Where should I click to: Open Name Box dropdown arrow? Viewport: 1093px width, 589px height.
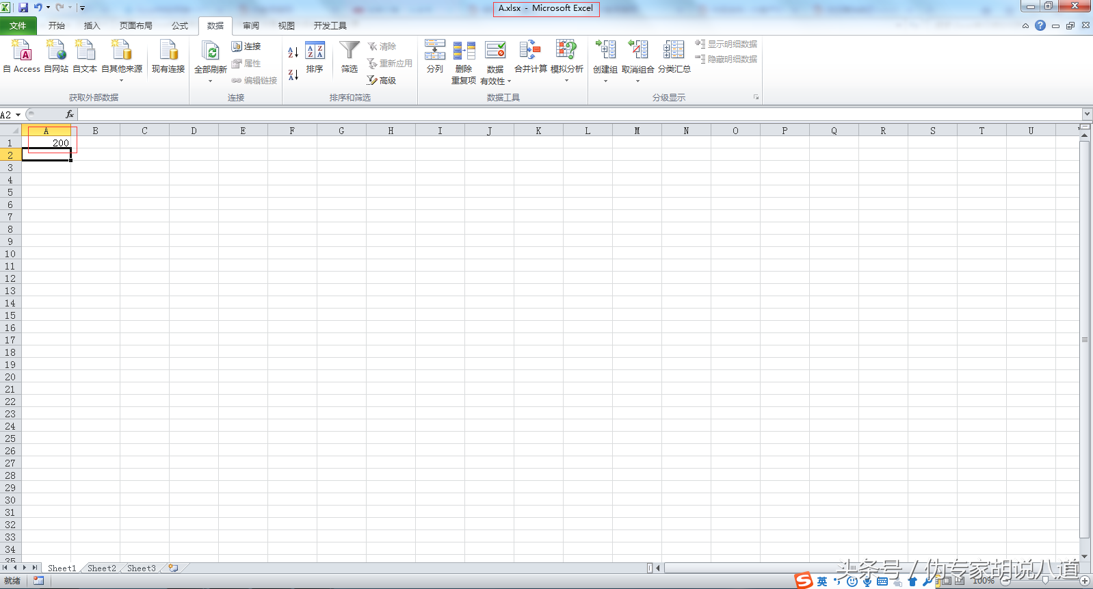tap(18, 115)
